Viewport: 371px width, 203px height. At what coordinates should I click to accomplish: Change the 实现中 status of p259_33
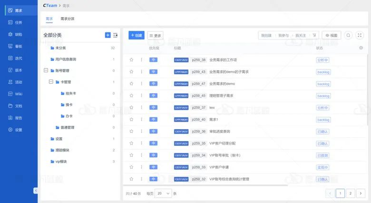click(x=323, y=167)
